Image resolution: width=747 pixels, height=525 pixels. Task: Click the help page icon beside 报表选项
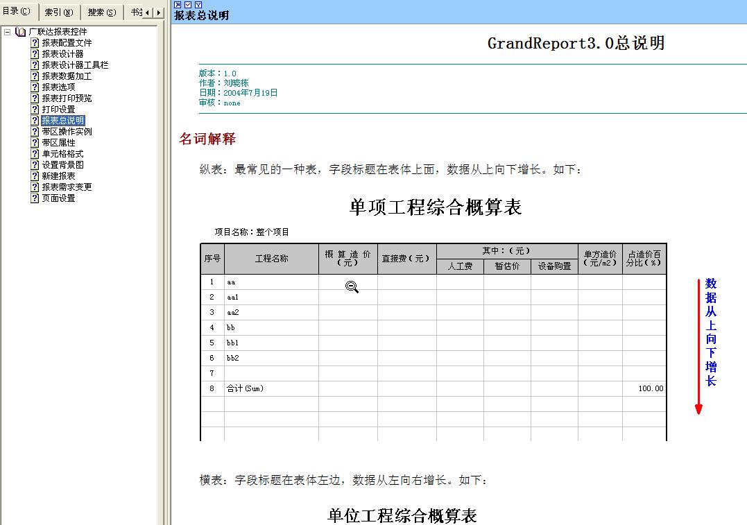tap(35, 87)
